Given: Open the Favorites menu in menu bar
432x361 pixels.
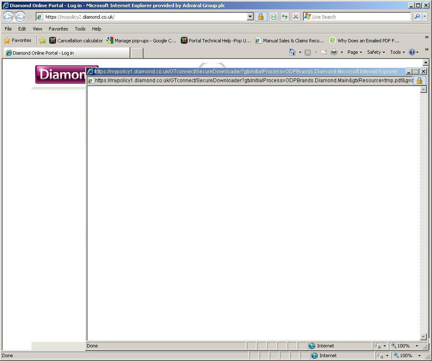Looking at the screenshot, I should [x=59, y=29].
